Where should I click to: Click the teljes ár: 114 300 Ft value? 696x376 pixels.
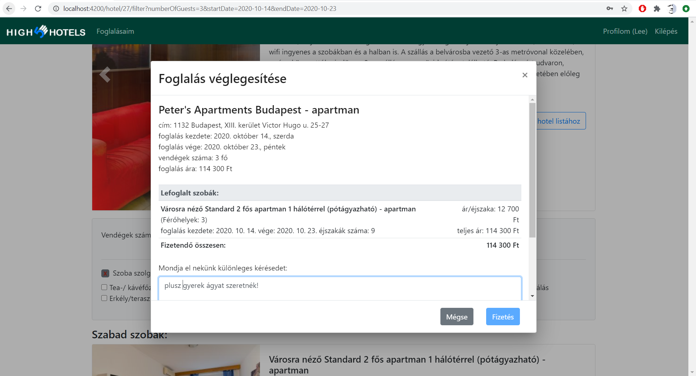click(488, 231)
